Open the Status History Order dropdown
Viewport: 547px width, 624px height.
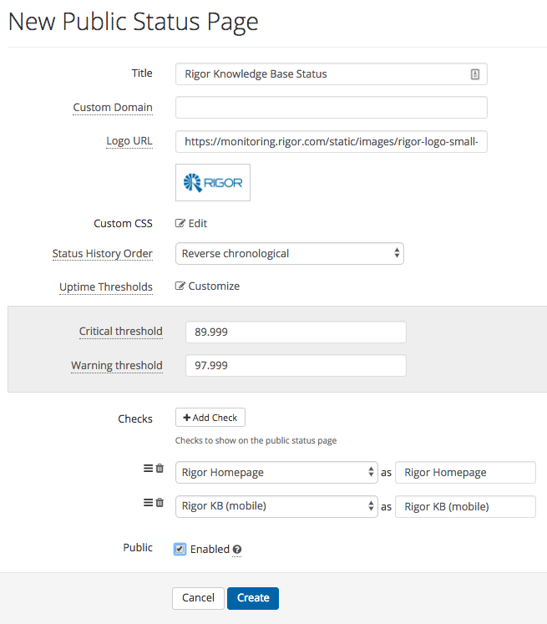click(x=290, y=253)
